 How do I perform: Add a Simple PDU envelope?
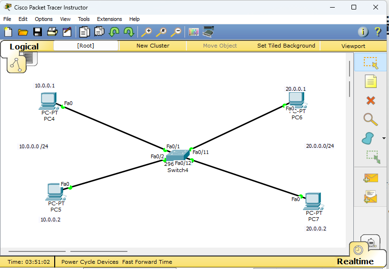coord(370,178)
